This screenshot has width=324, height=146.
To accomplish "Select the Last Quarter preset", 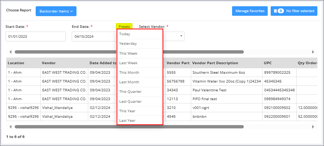I will [140, 101].
